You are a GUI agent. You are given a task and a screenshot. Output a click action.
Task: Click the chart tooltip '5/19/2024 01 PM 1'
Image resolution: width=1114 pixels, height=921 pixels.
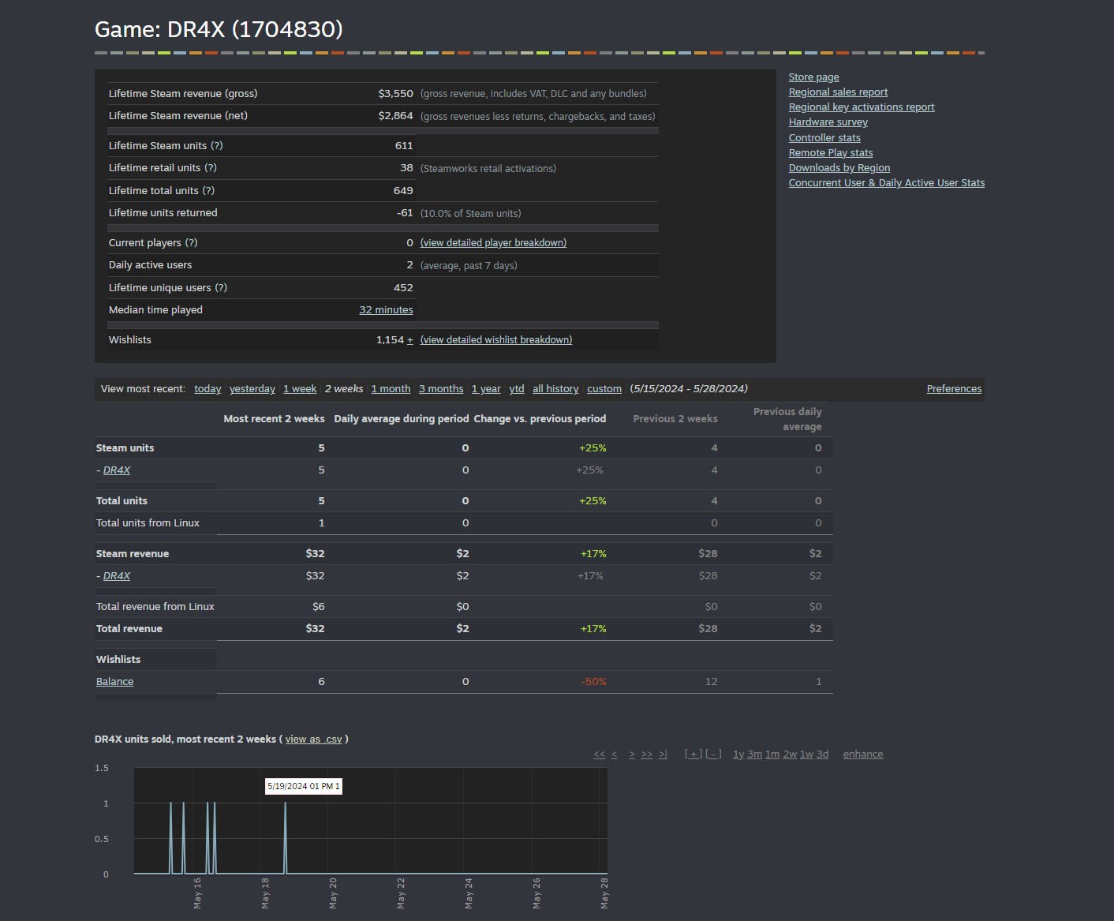pos(304,786)
